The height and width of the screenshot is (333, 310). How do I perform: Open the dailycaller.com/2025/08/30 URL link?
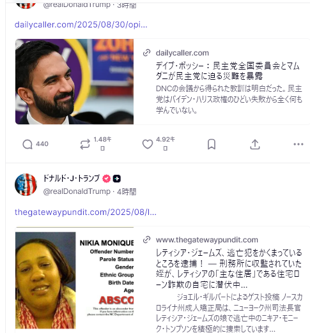[x=81, y=25]
